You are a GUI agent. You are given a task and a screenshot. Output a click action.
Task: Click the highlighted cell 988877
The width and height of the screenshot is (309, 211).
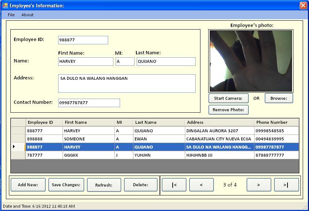(x=44, y=147)
